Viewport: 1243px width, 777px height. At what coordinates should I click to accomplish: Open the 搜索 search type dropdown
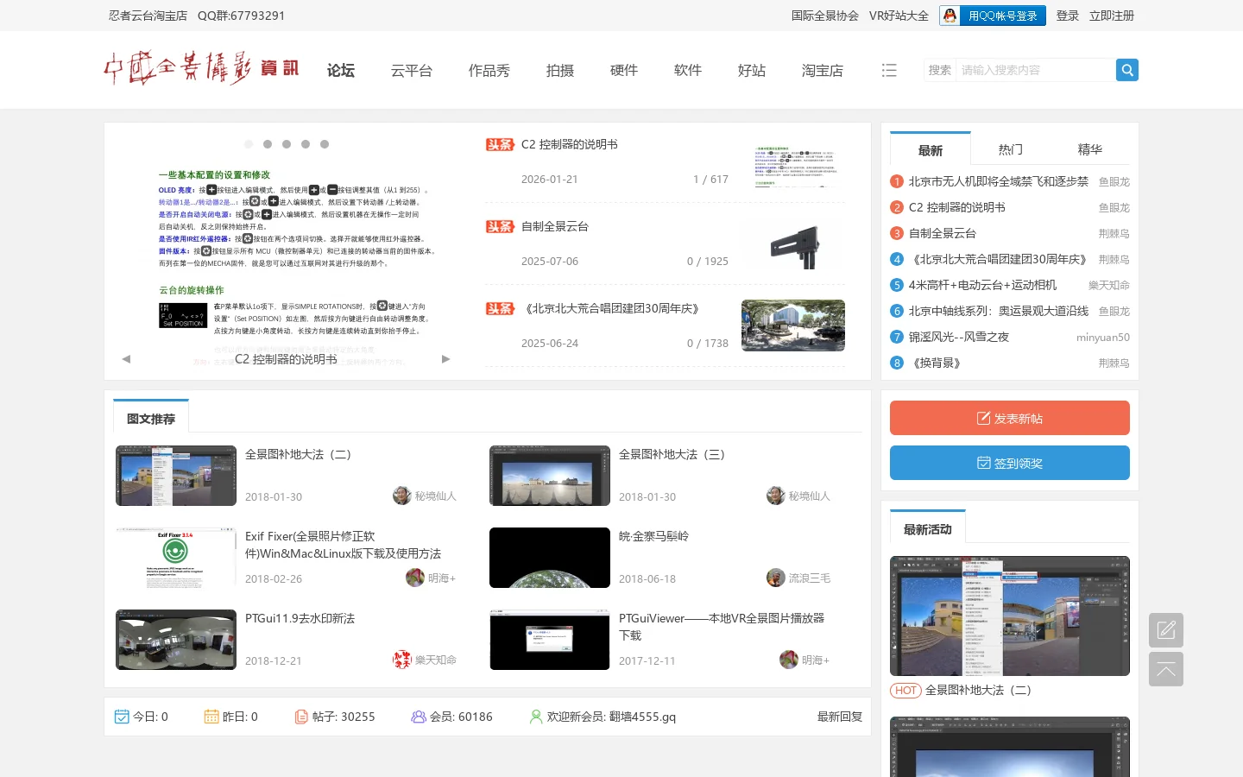coord(940,70)
